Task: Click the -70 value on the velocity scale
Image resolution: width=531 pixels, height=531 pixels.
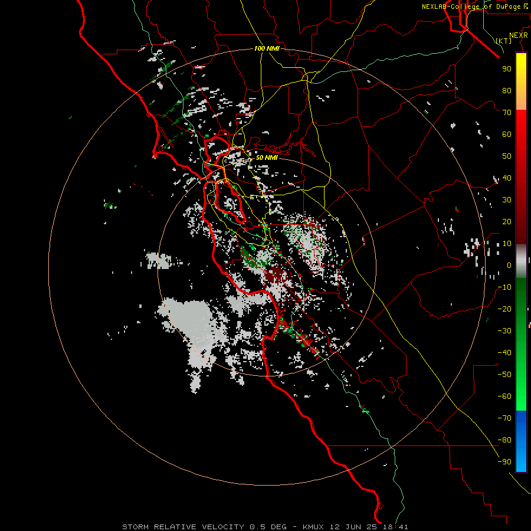Action: pyautogui.click(x=504, y=418)
